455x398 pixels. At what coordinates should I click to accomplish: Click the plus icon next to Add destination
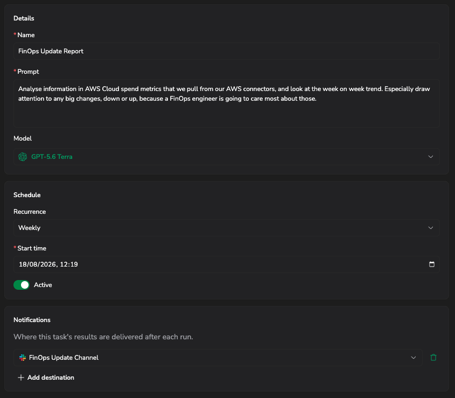point(21,378)
